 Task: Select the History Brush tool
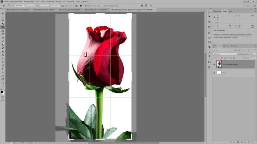tap(3, 48)
